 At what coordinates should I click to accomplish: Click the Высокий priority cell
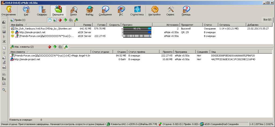186,28
